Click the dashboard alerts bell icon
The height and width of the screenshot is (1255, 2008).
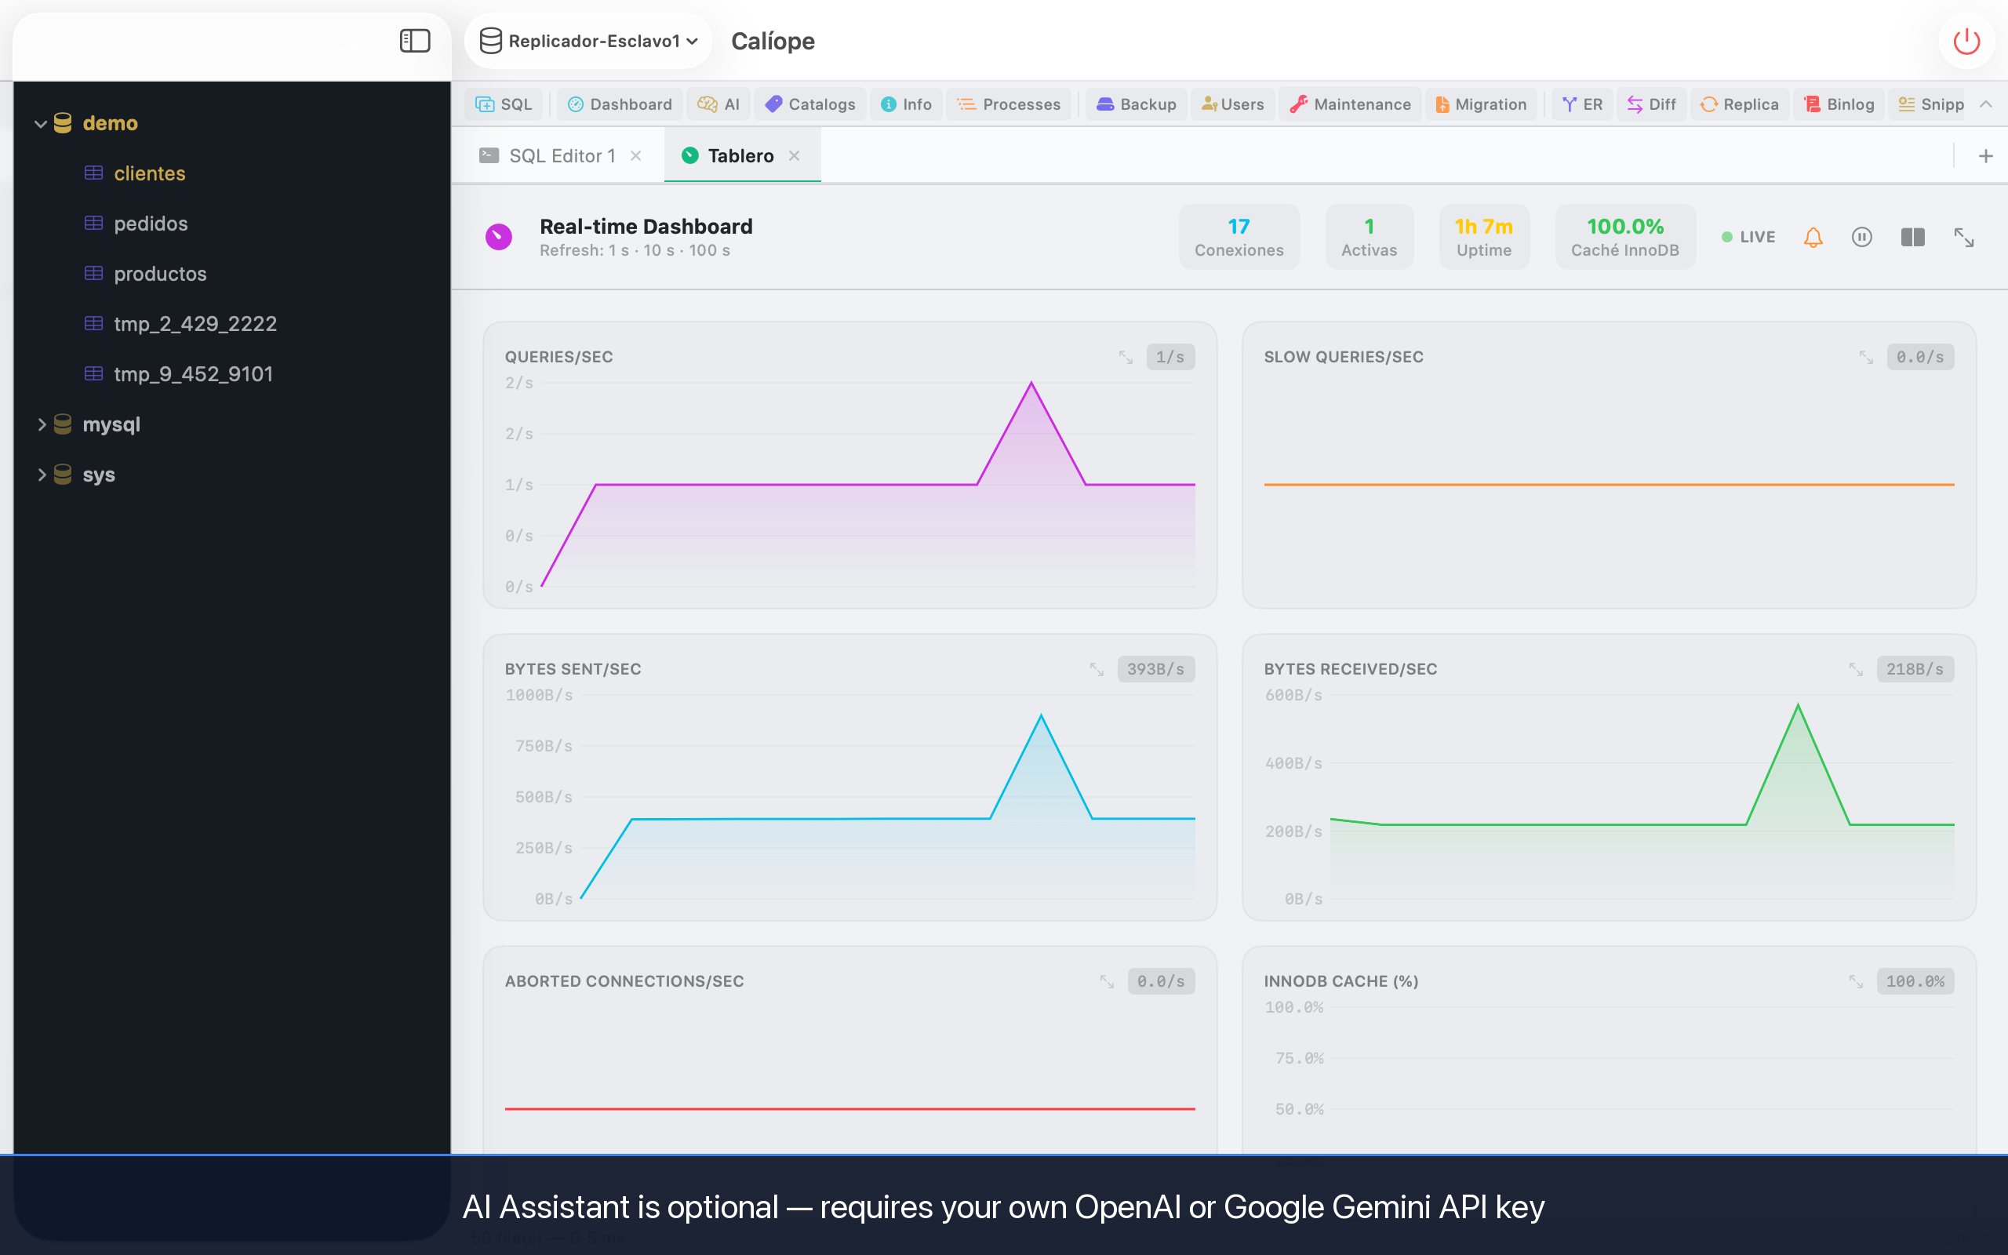(1813, 238)
